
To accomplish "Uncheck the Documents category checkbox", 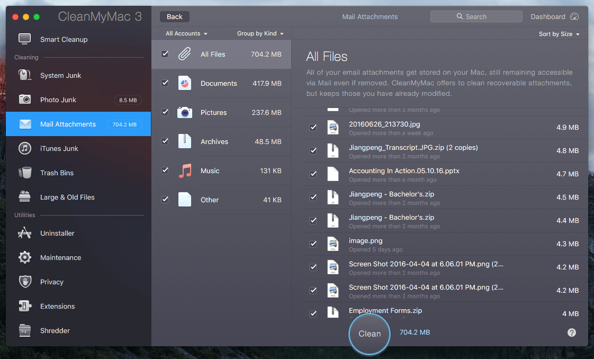I will 165,83.
